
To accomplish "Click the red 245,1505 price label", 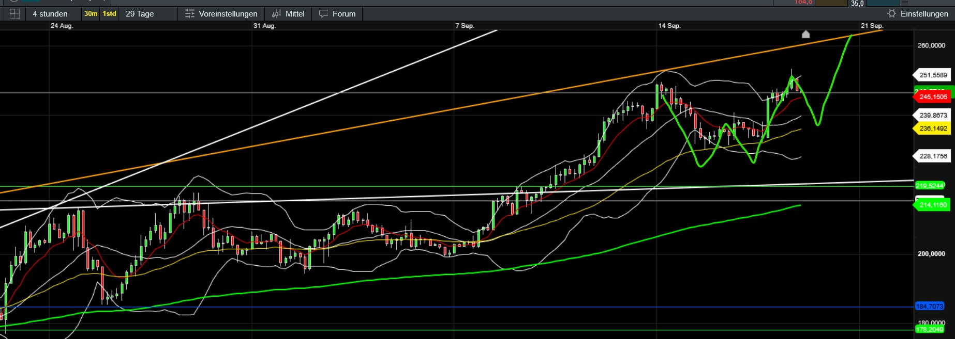I will [933, 97].
